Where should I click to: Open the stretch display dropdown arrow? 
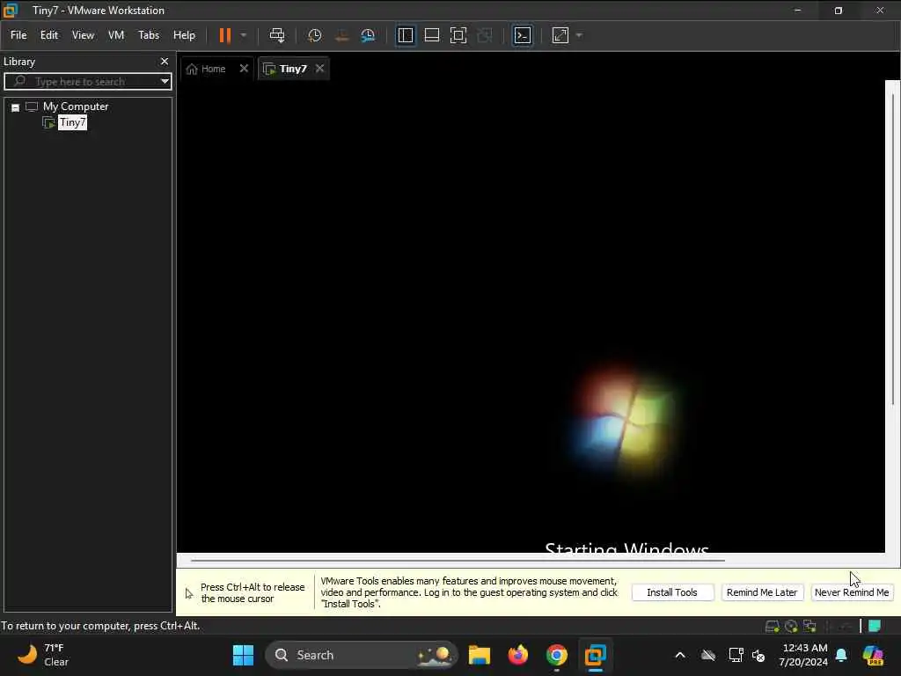(579, 35)
